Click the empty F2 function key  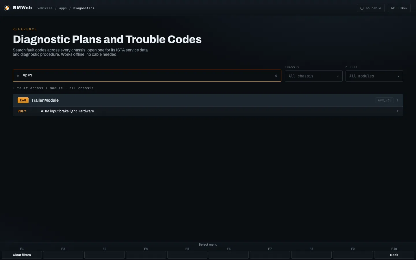coord(63,255)
